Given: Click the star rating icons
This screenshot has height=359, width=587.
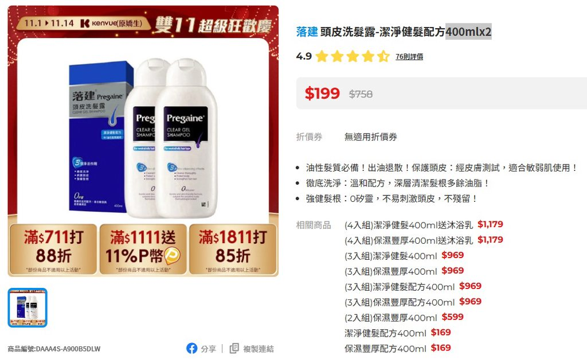Looking at the screenshot, I should 353,57.
